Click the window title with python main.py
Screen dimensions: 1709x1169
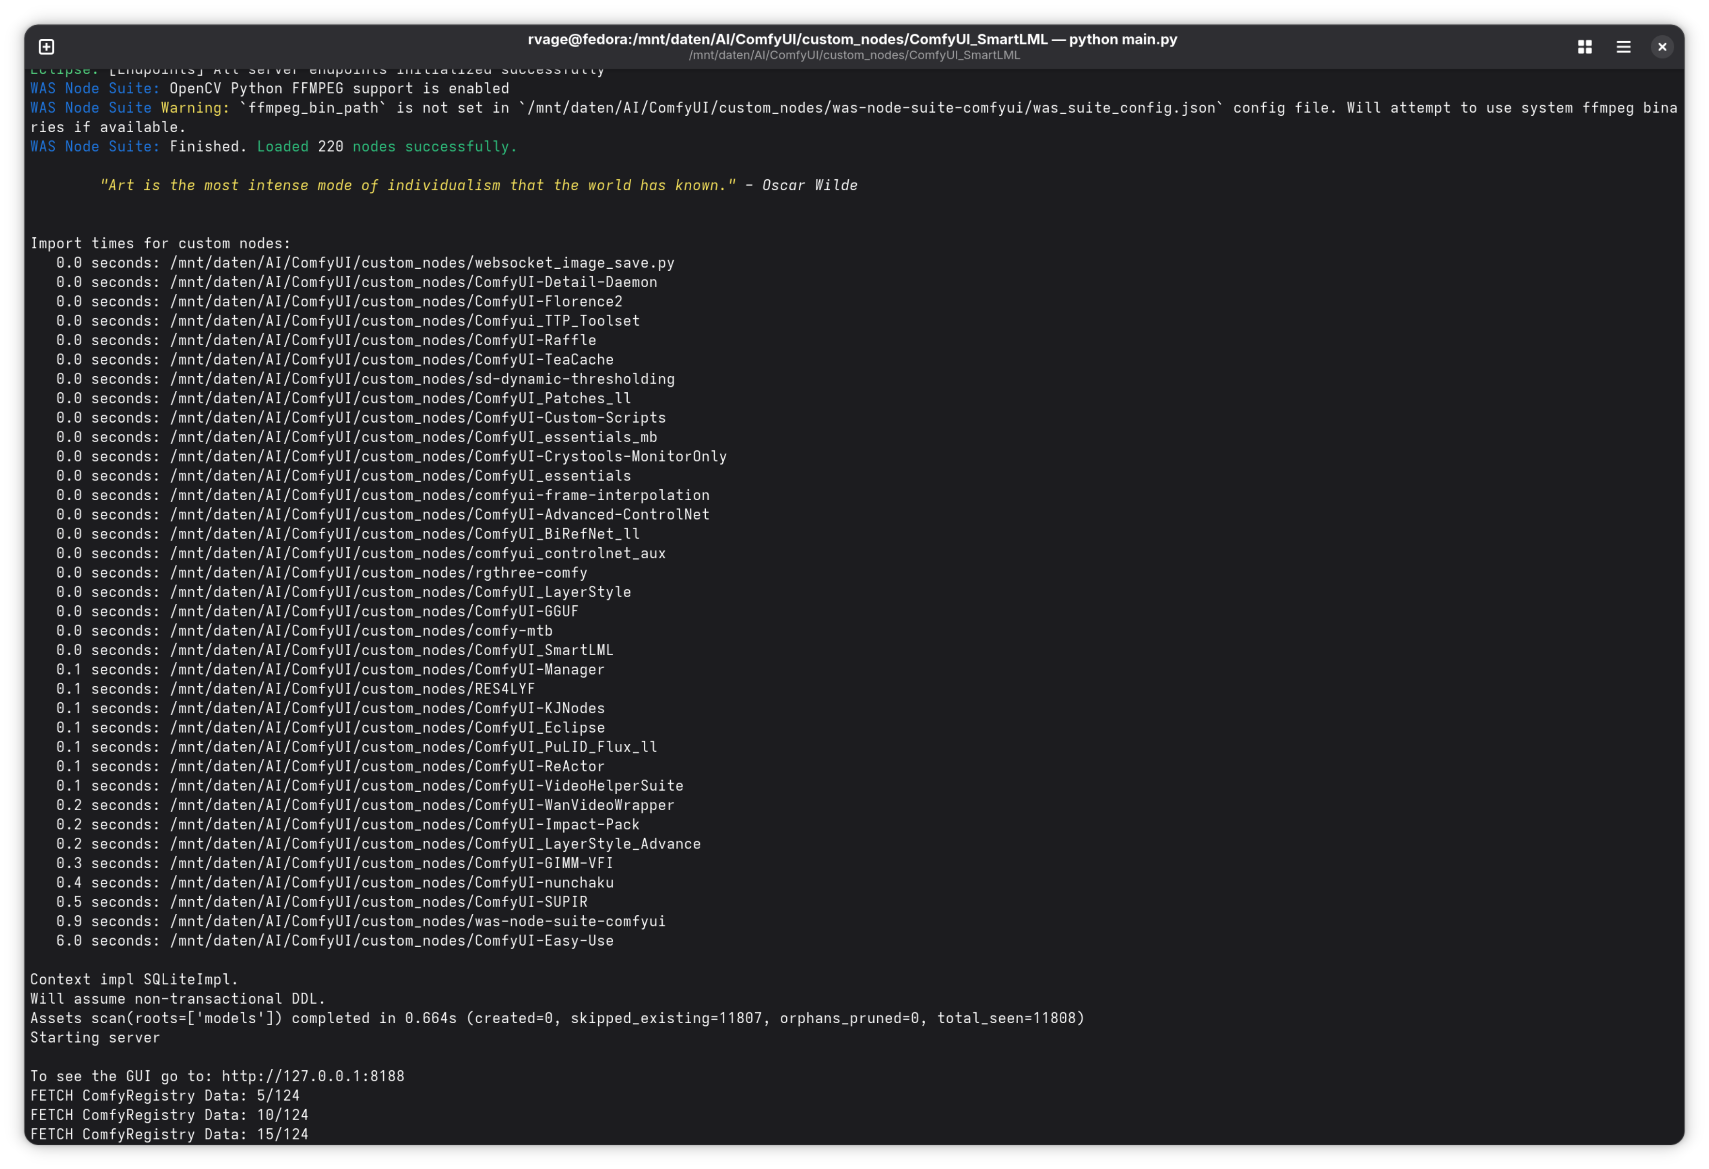[852, 39]
